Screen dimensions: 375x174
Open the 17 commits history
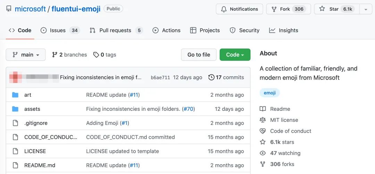point(226,77)
